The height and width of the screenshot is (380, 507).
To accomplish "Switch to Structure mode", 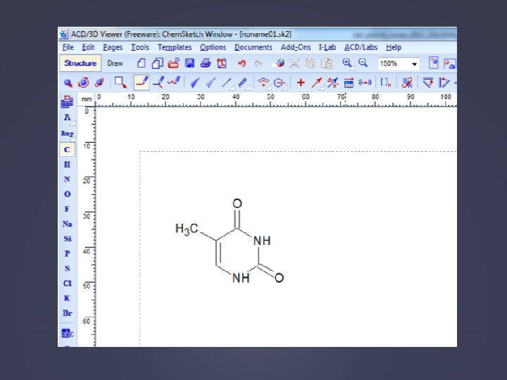I will click(x=80, y=63).
